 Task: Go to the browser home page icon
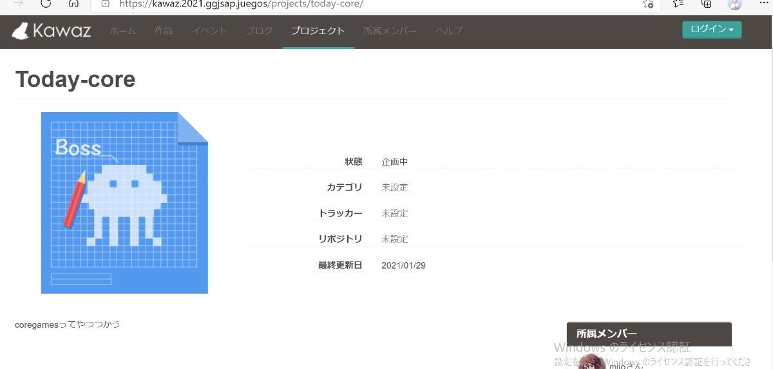pyautogui.click(x=73, y=3)
